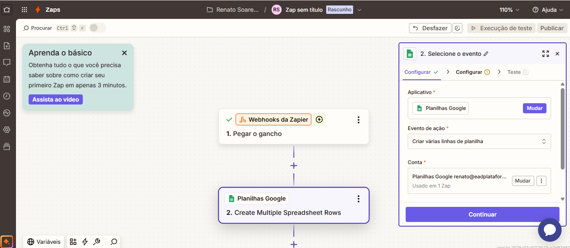This screenshot has height=248, width=570.
Task: Click Mudar to change the Aplicativo
Action: [535, 108]
